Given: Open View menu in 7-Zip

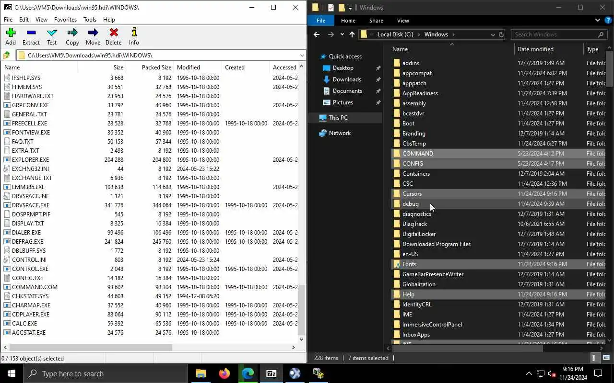Looking at the screenshot, I should (41, 20).
